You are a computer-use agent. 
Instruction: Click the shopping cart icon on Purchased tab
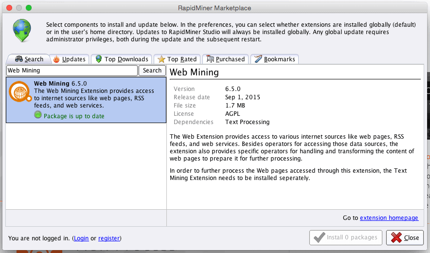coord(210,59)
